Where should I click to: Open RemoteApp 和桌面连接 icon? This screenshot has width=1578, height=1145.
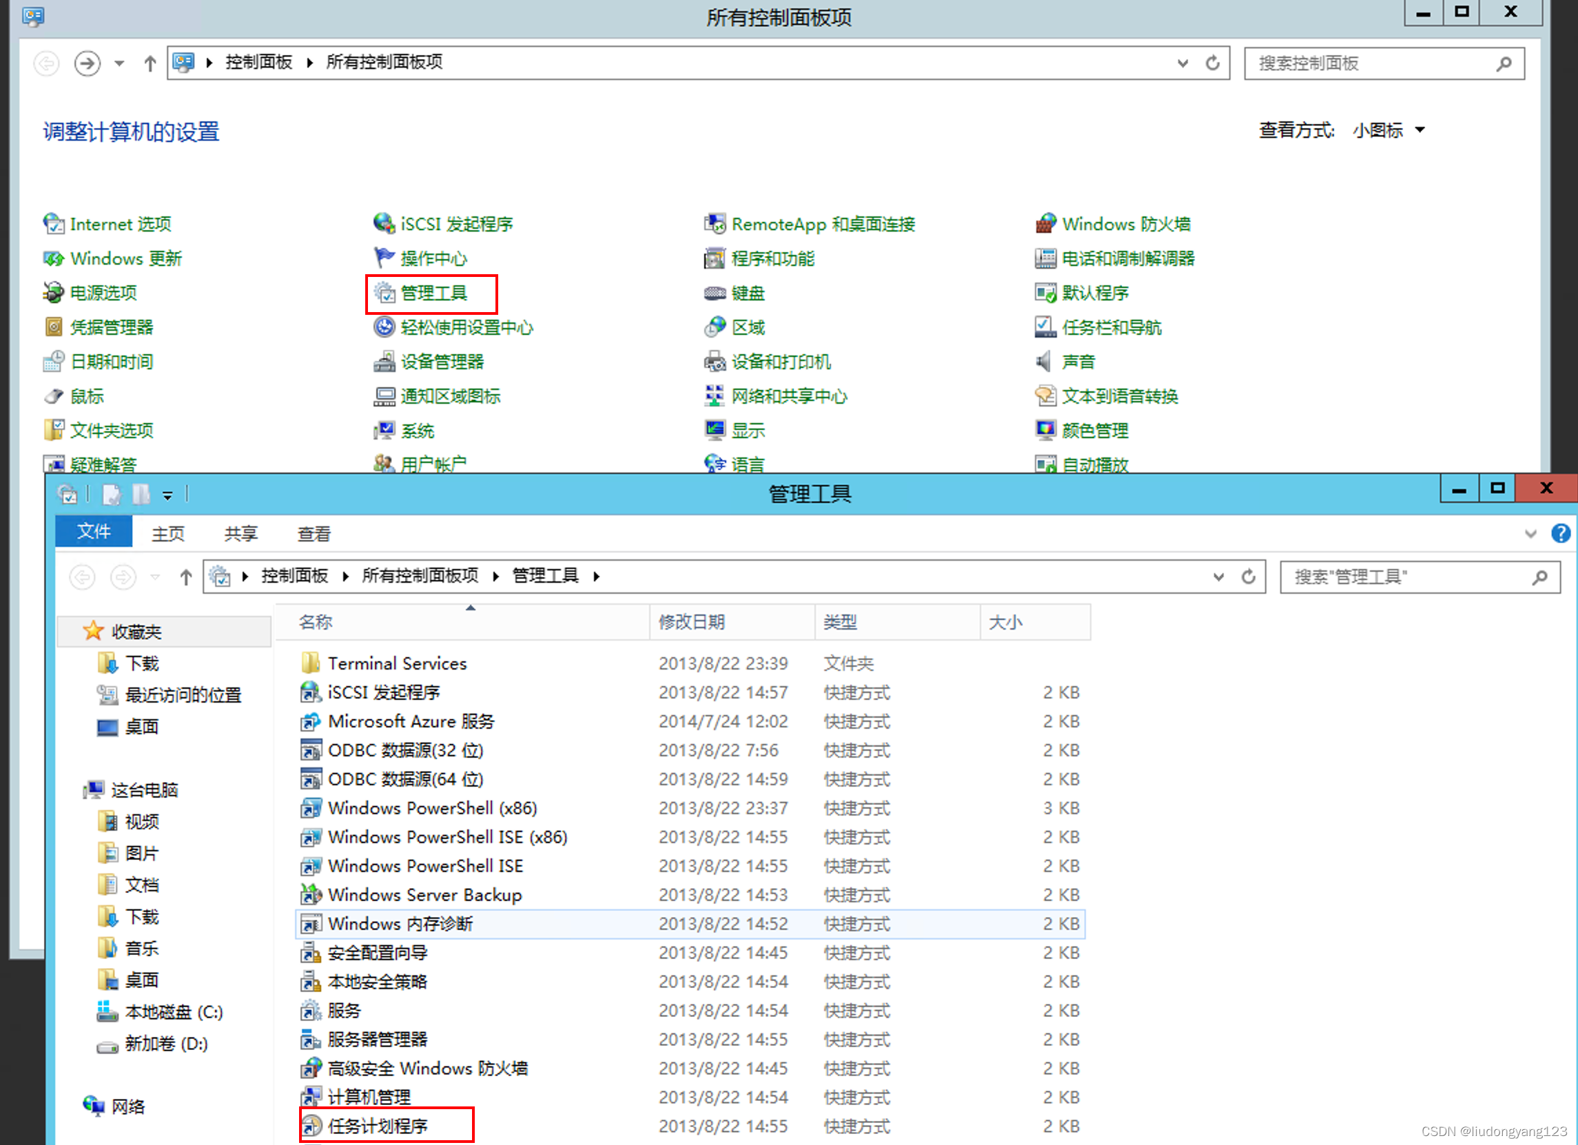point(715,224)
